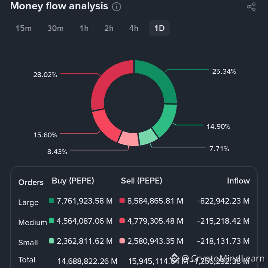Click the 8.43% chart label
Screen dimensions: 268x268
(x=57, y=152)
